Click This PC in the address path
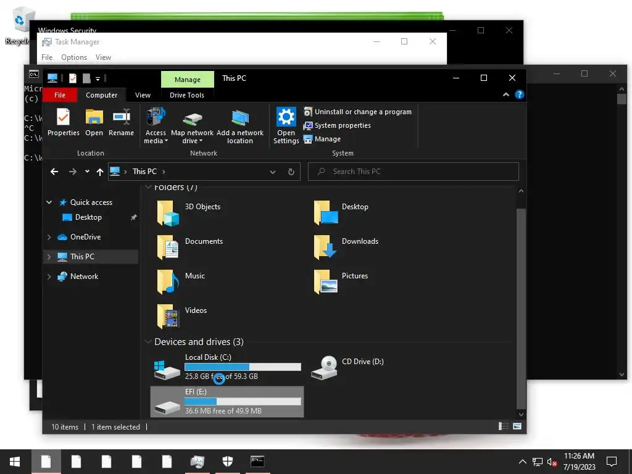Viewport: 632px width, 474px height. (x=144, y=172)
